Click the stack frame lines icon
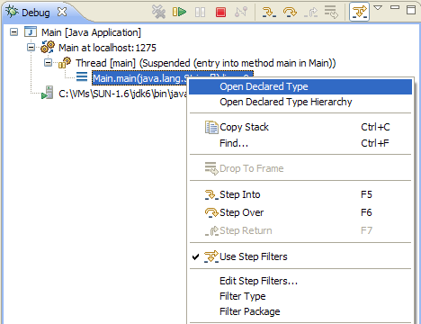Image resolution: width=421 pixels, height=324 pixels. coord(82,76)
